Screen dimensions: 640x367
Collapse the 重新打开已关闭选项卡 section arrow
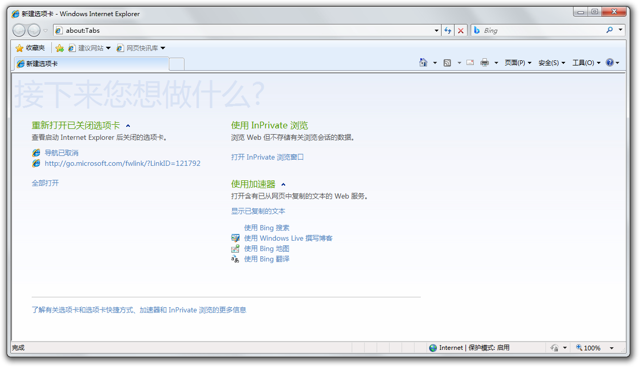pos(128,126)
